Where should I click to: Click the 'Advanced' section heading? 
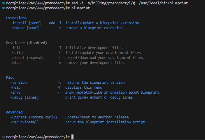coord(14,112)
